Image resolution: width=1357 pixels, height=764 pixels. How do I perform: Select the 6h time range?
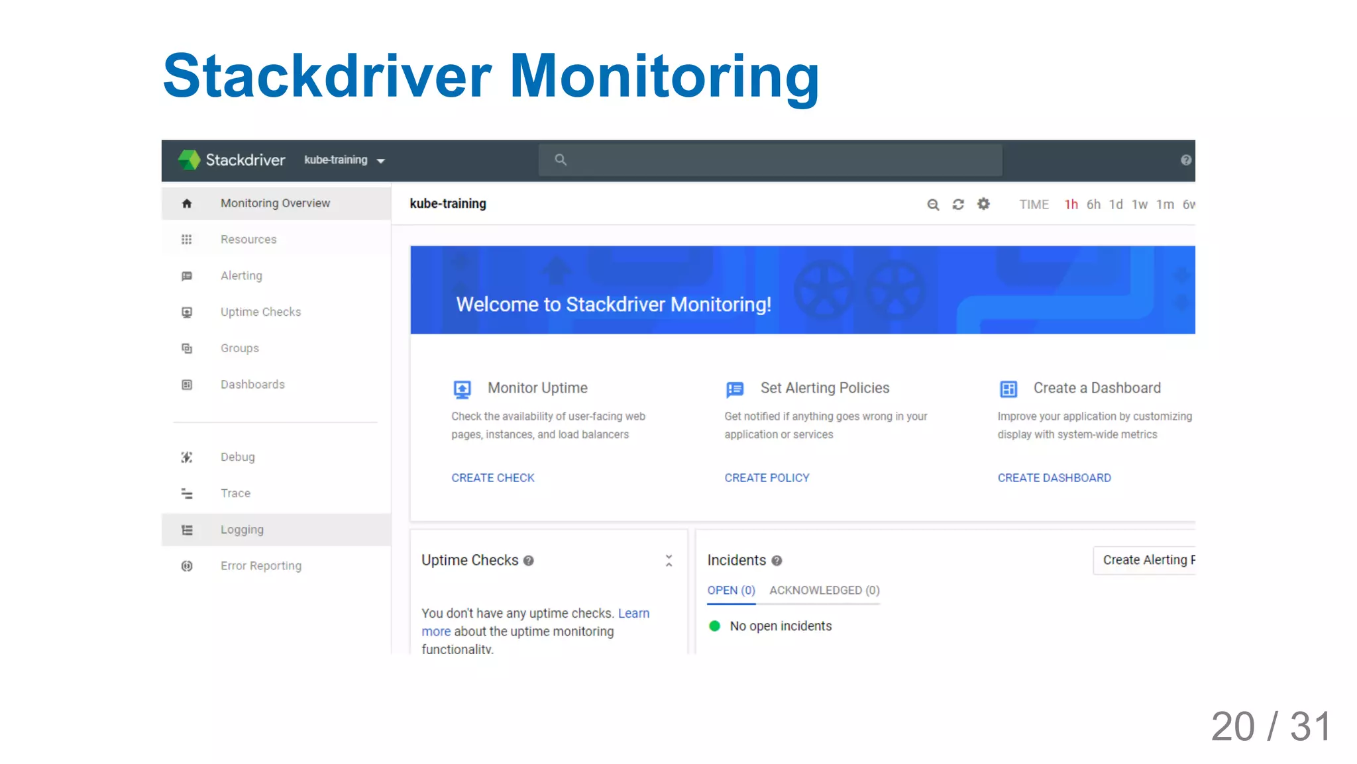point(1093,205)
